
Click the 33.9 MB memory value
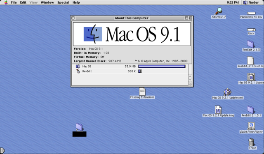pos(130,67)
